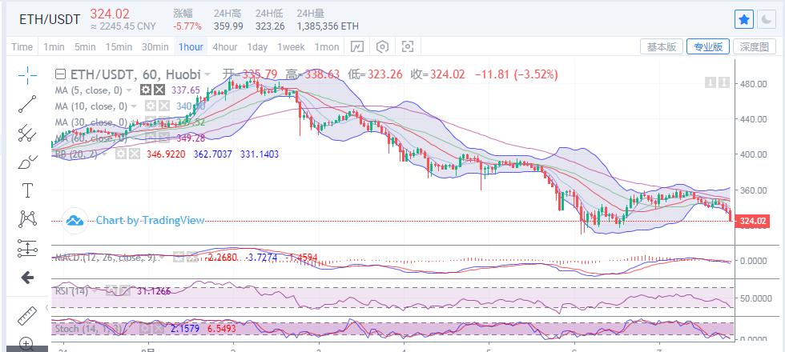Remove the MA 30 indicator

(x=163, y=122)
